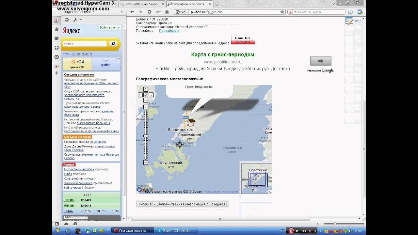The width and height of the screenshot is (418, 235).
Task: Open the 'Провайдеры' link
Action: [x=169, y=31]
